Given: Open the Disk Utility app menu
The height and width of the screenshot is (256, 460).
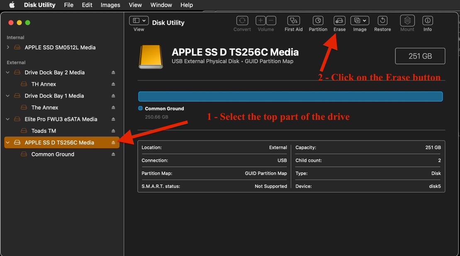Looking at the screenshot, I should point(39,5).
